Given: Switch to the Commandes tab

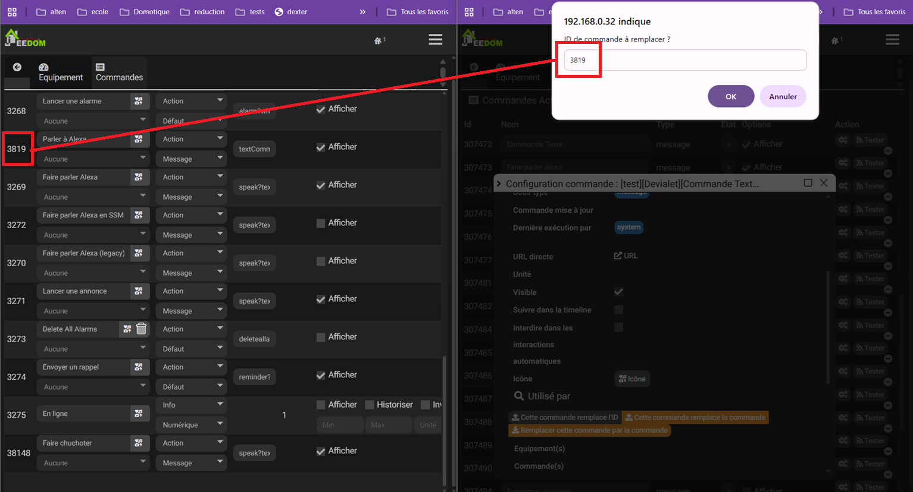Looking at the screenshot, I should click(119, 72).
